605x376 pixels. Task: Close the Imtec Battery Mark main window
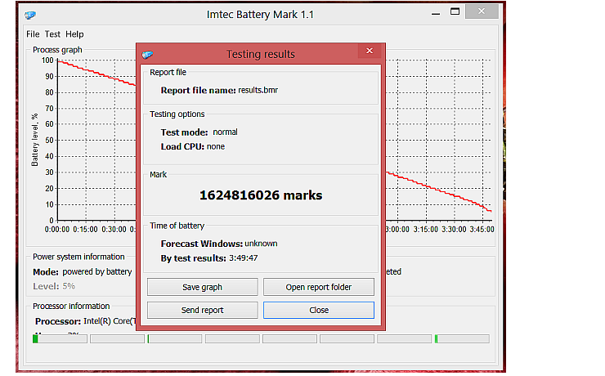point(482,11)
